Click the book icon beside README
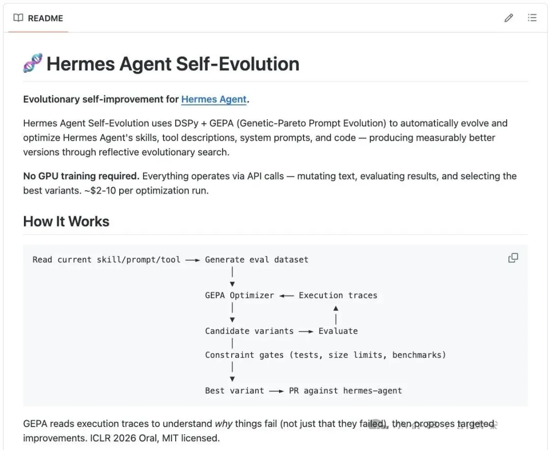The height and width of the screenshot is (450, 550). (18, 18)
